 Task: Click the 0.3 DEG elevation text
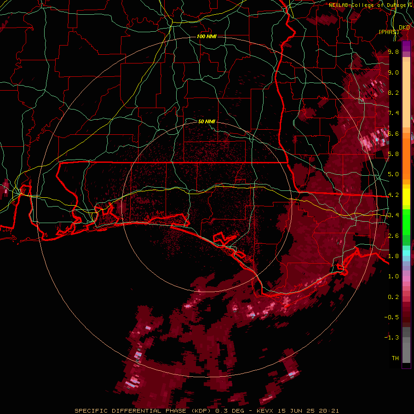(230, 411)
